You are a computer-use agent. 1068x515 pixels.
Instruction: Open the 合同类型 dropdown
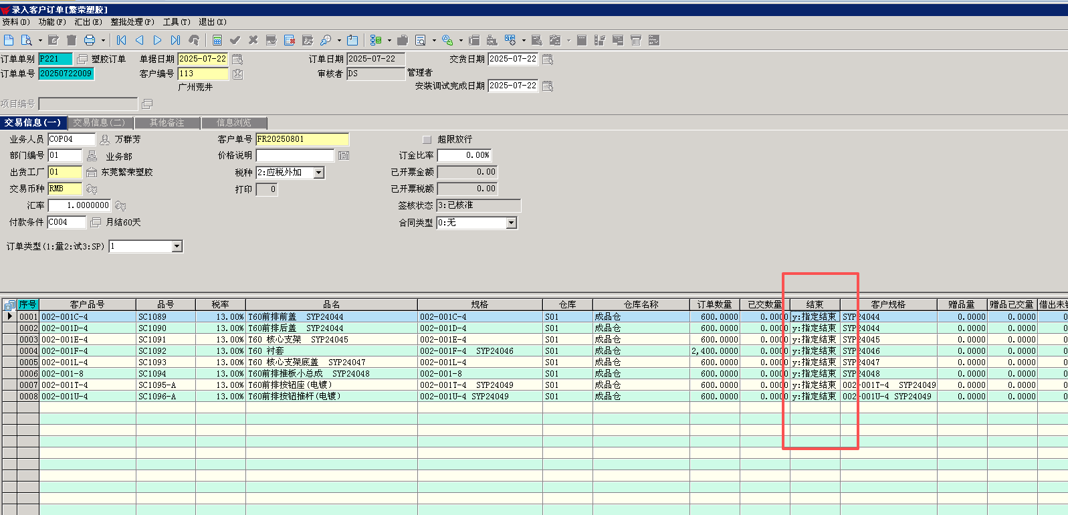512,223
